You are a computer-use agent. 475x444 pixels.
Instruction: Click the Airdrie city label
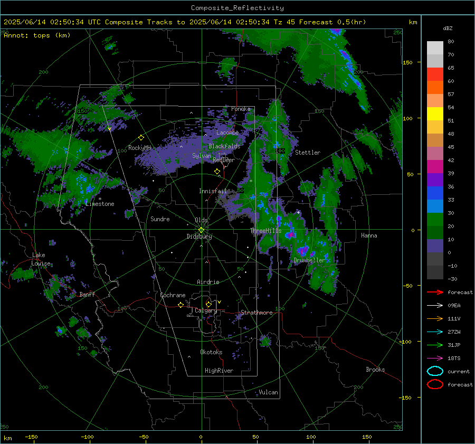pos(208,282)
